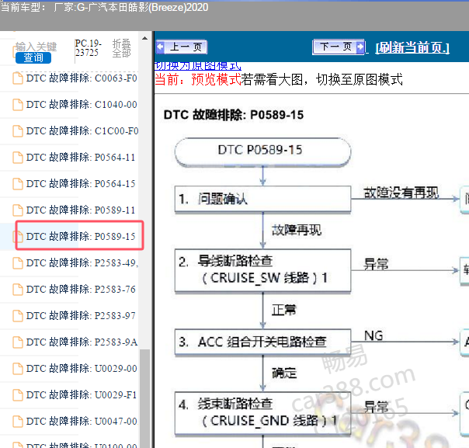
Task: Click document icon beside U0047-00
Action: (18, 421)
